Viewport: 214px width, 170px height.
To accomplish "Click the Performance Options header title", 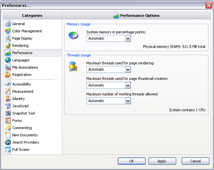I will pyautogui.click(x=140, y=15).
